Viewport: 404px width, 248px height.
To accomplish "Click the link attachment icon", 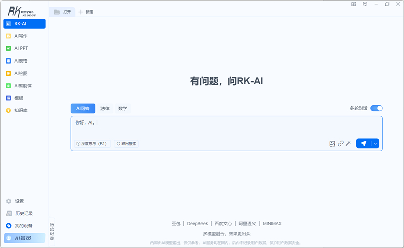I will 340,144.
